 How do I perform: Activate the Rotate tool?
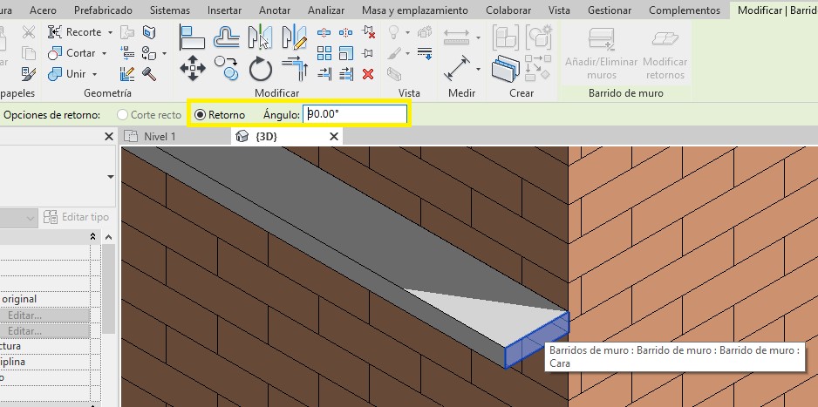point(261,68)
